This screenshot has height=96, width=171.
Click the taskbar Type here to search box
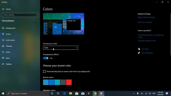click(28, 94)
